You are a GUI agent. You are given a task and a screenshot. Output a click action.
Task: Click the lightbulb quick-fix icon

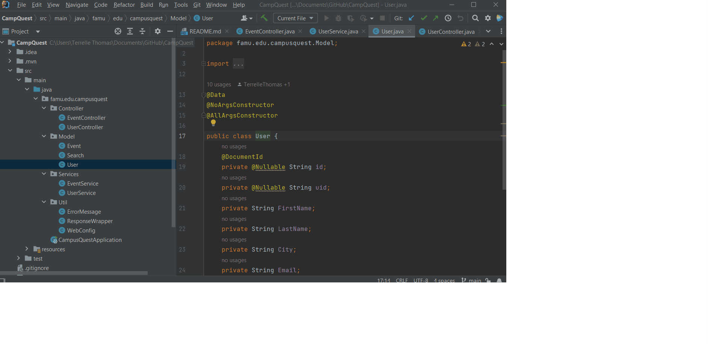tap(213, 122)
